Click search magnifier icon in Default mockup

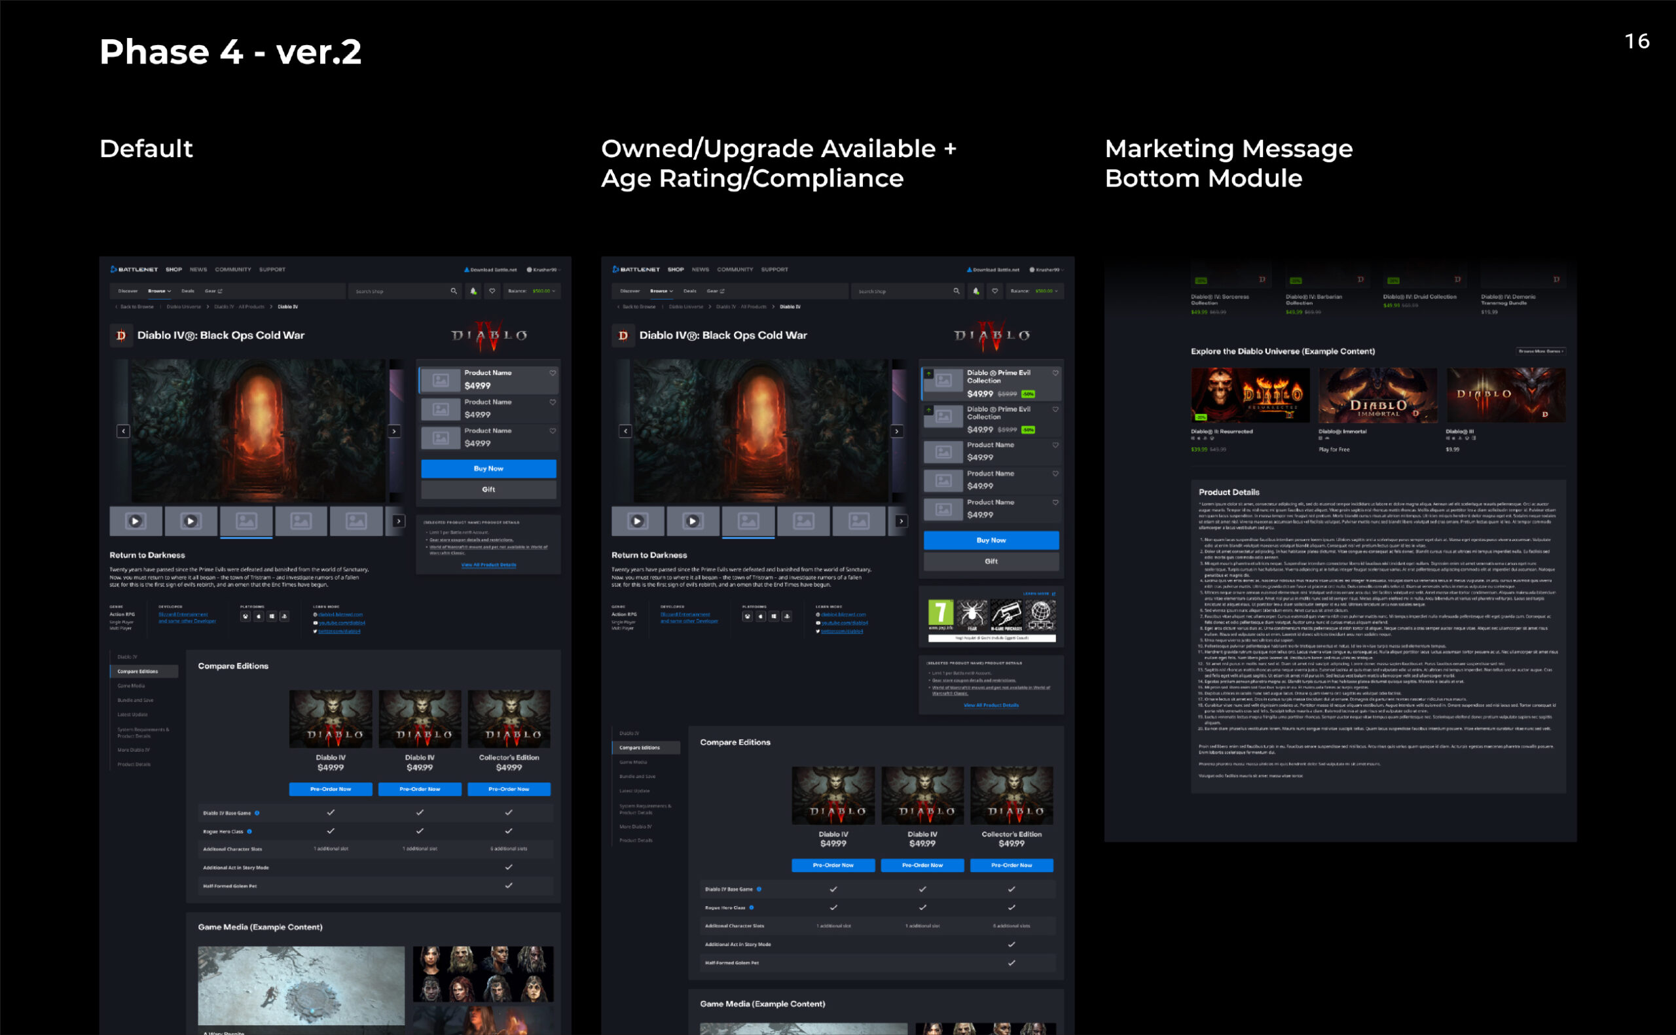tap(454, 291)
